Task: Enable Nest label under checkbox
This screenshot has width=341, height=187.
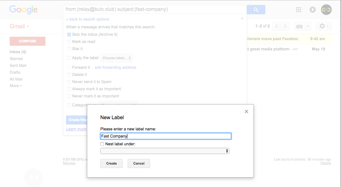Action: point(102,144)
